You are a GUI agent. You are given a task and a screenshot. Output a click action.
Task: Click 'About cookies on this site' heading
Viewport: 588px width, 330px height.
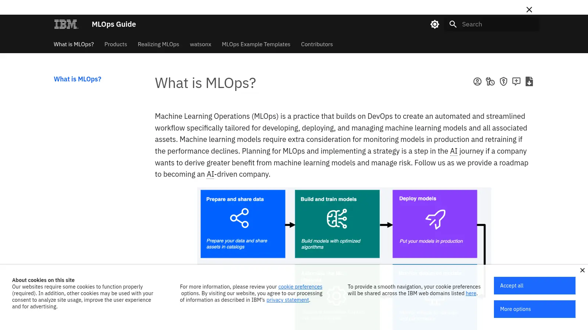click(43, 280)
